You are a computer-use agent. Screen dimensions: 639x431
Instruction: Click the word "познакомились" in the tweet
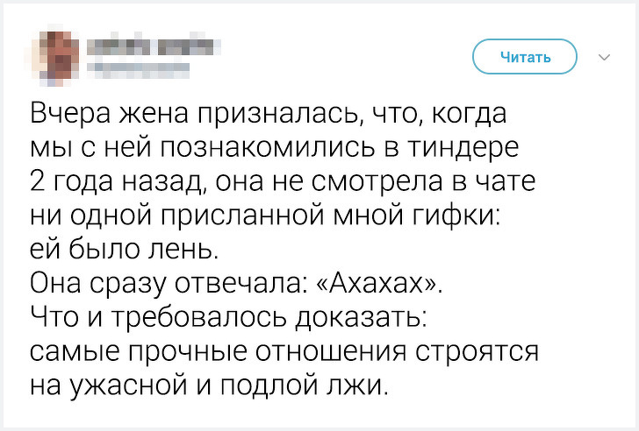click(x=267, y=147)
